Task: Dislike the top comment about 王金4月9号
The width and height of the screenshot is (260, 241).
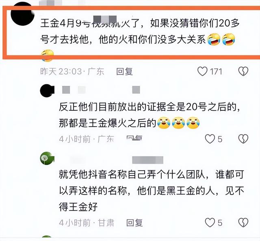Action: pos(243,71)
